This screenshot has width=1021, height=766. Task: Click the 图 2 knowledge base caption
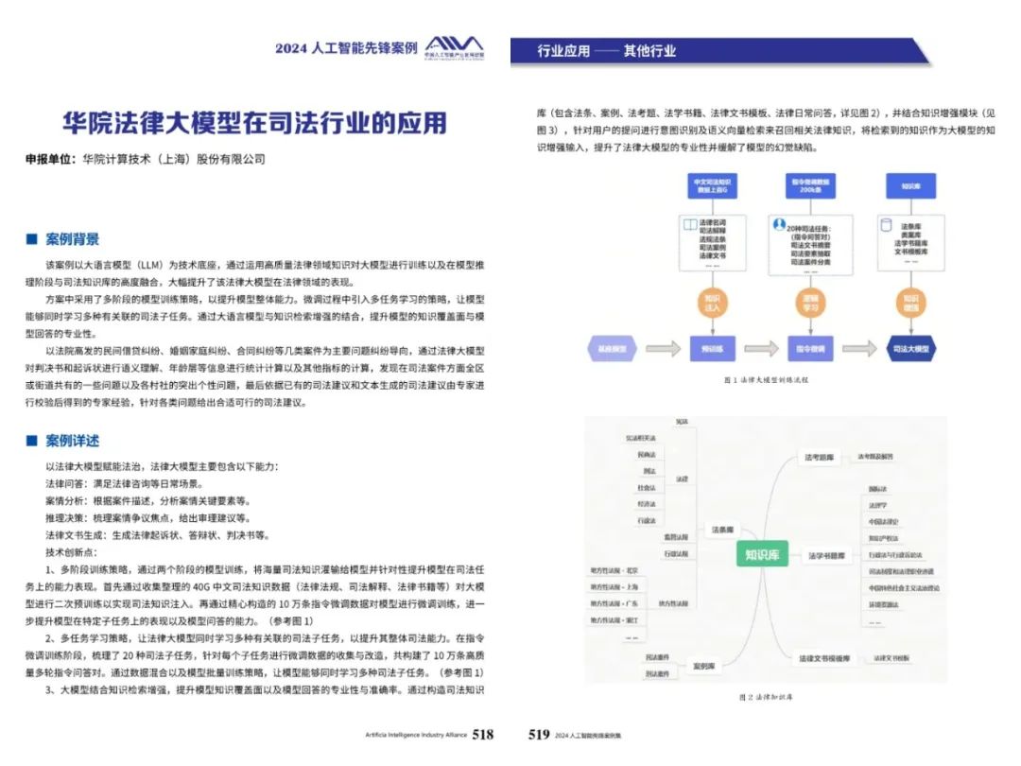click(x=766, y=697)
